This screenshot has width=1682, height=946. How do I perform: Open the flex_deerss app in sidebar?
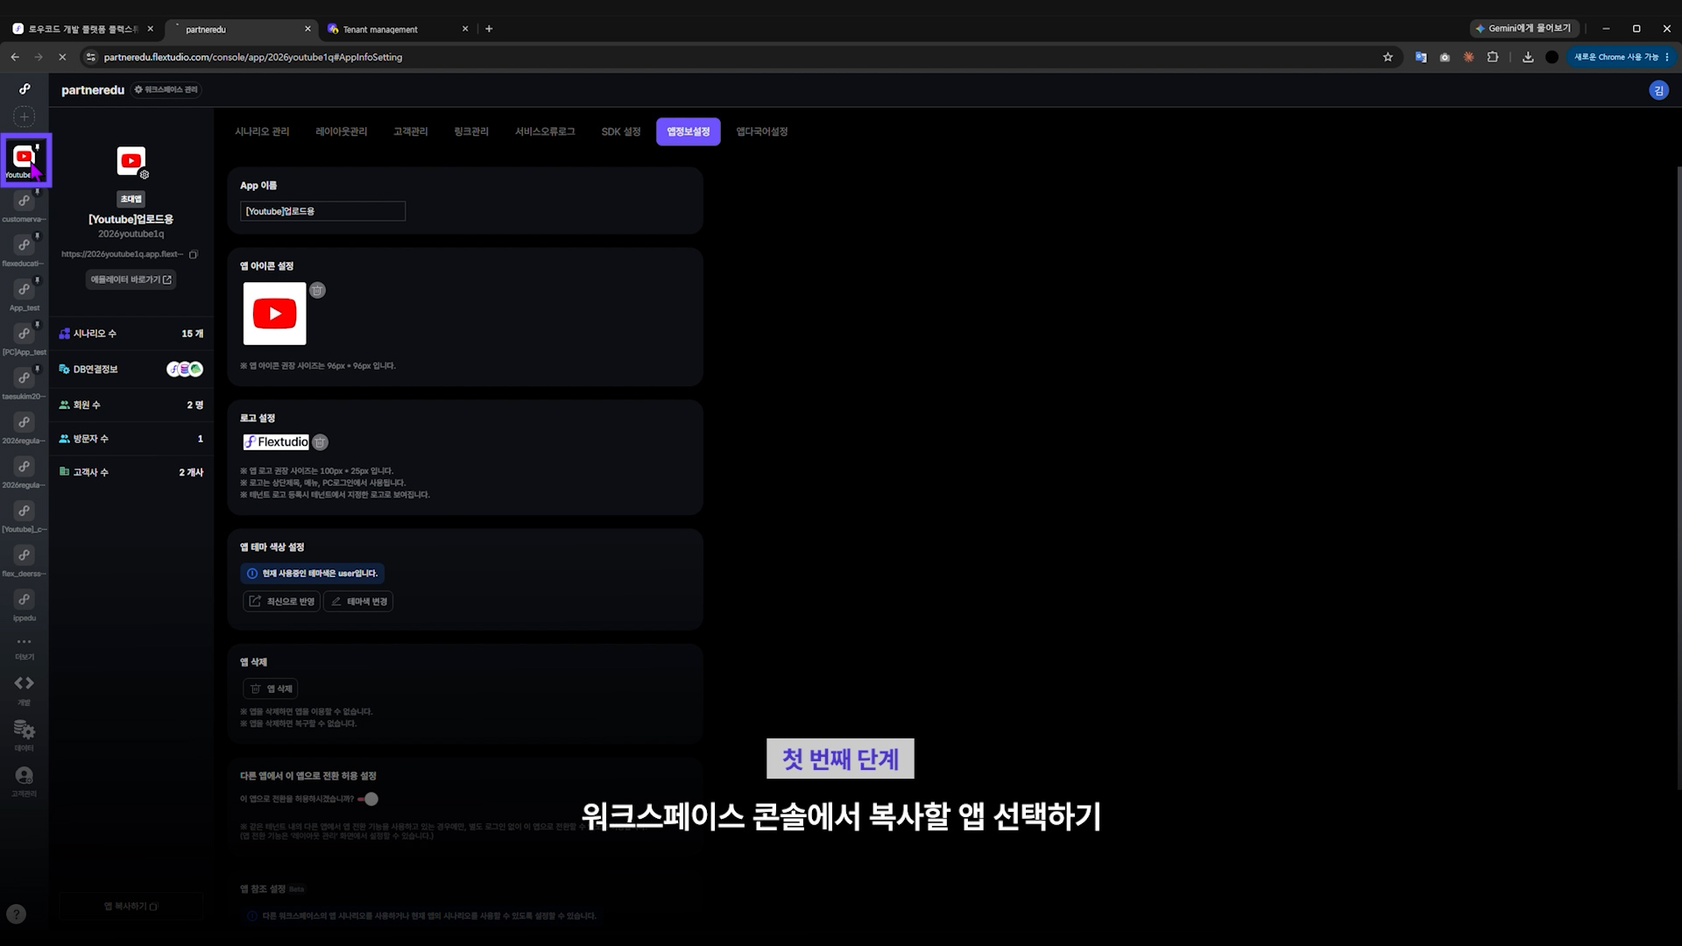point(25,560)
